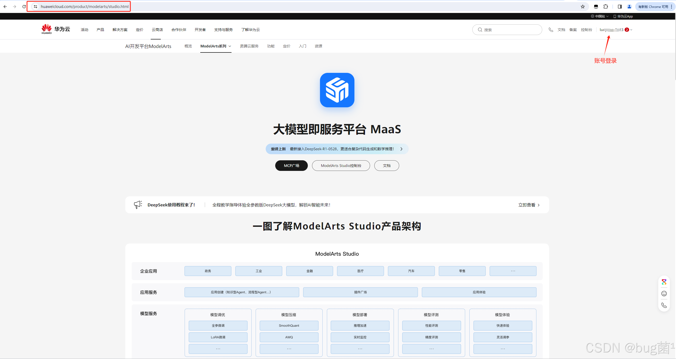Click the 文档 outlined button
The width and height of the screenshot is (676, 359).
coord(387,166)
